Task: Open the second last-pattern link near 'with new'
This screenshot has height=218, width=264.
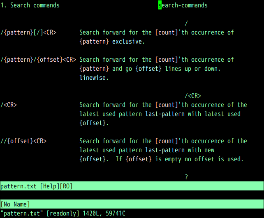Action: pos(165,150)
